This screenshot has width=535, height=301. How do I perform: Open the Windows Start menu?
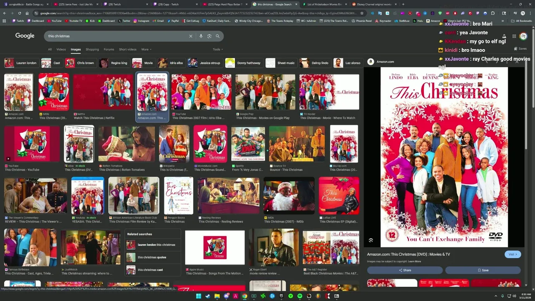tap(199, 296)
